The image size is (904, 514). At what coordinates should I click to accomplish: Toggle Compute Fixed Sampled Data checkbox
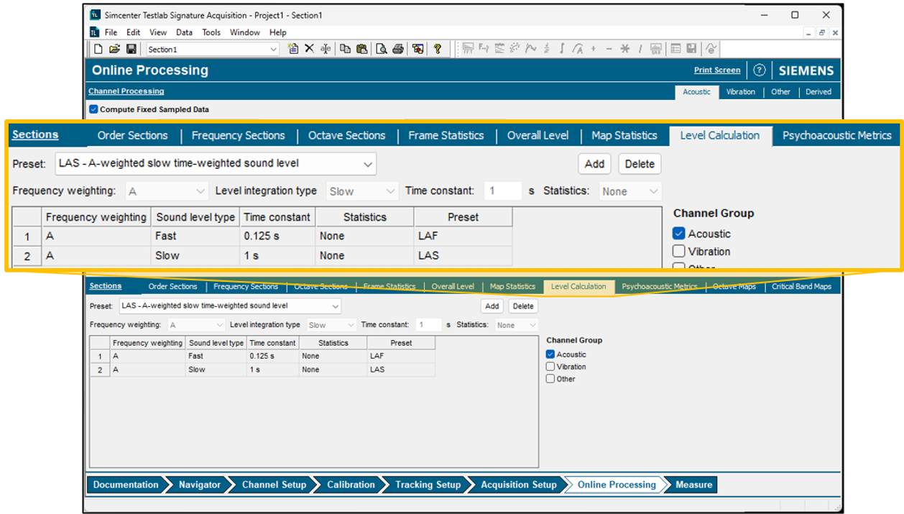(x=93, y=109)
